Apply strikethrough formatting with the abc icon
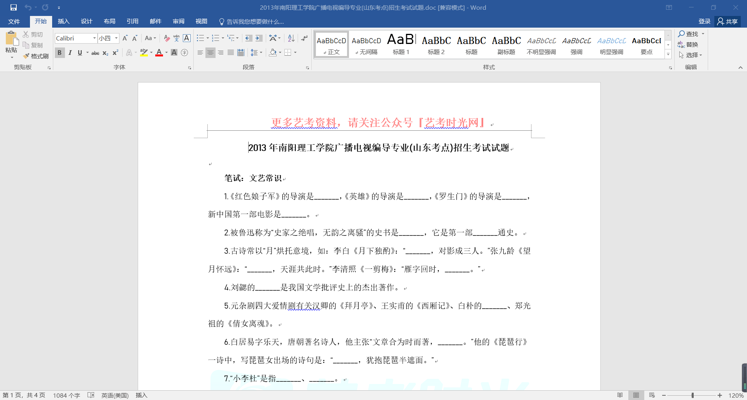 (x=95, y=53)
